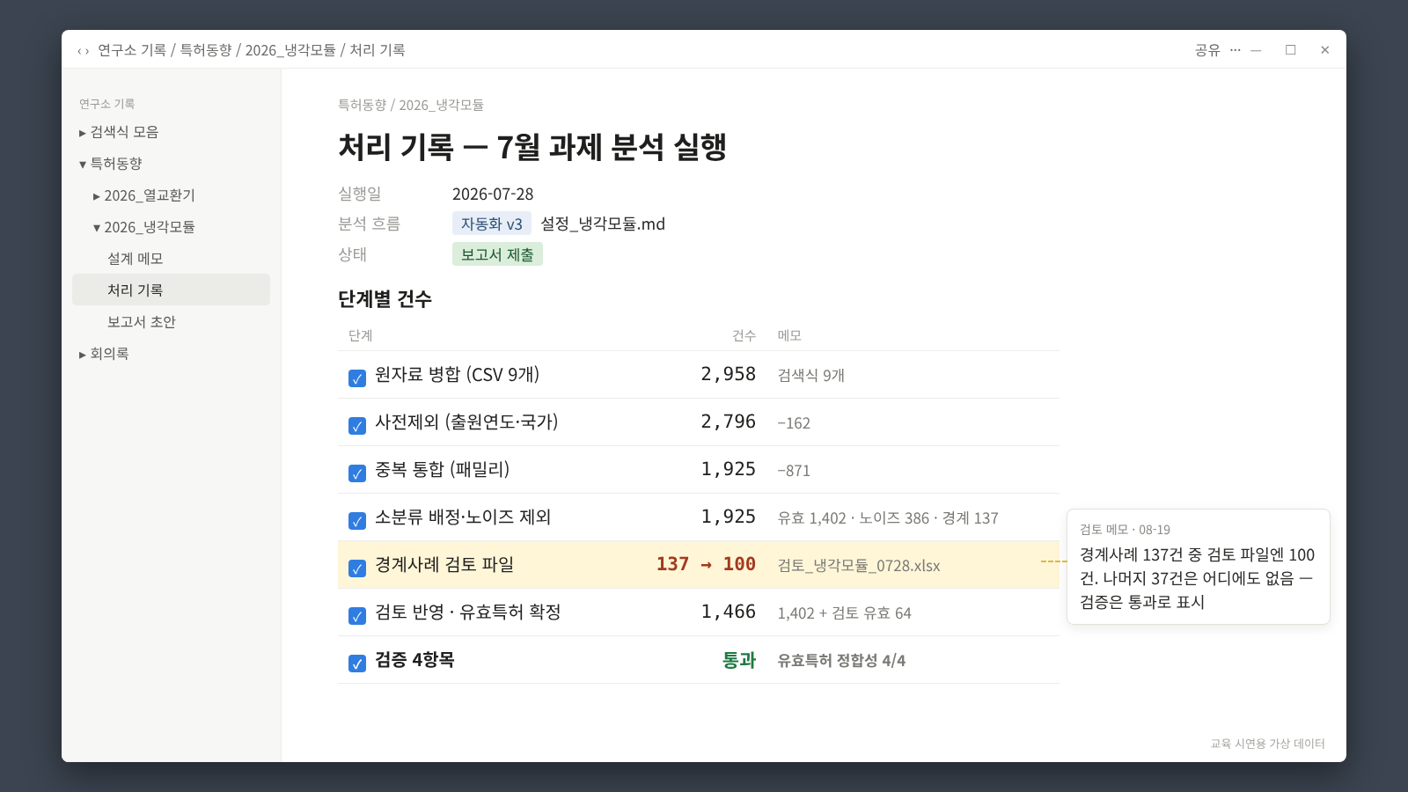Open 검토_냉각모듈_0728.xlsx file reference
The width and height of the screenshot is (1408, 792).
pyautogui.click(x=859, y=566)
